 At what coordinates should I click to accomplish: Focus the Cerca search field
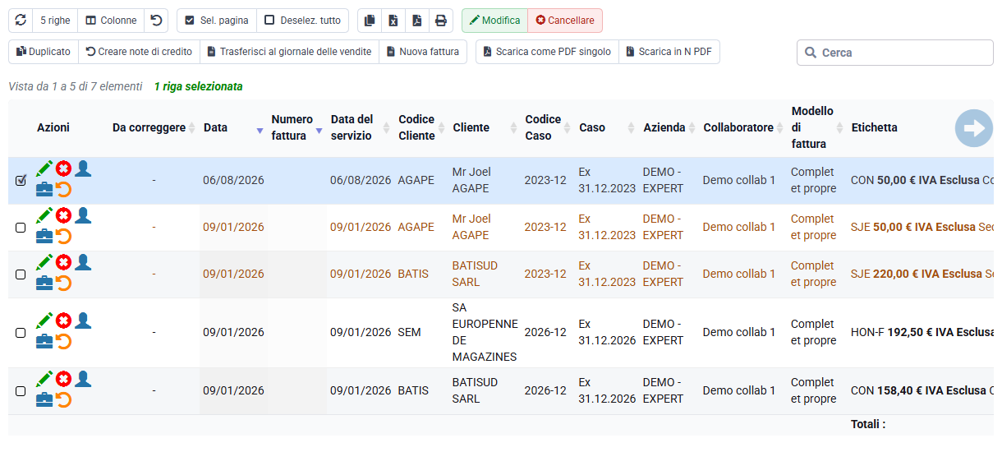pyautogui.click(x=895, y=53)
